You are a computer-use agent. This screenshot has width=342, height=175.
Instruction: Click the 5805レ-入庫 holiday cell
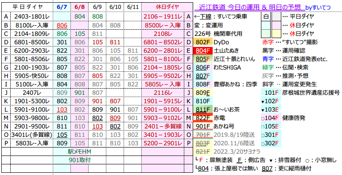[163, 85]
